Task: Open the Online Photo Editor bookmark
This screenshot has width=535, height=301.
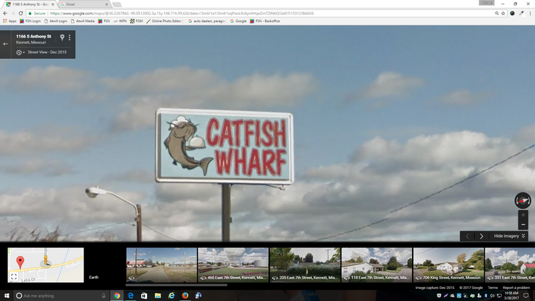Action: pyautogui.click(x=164, y=21)
